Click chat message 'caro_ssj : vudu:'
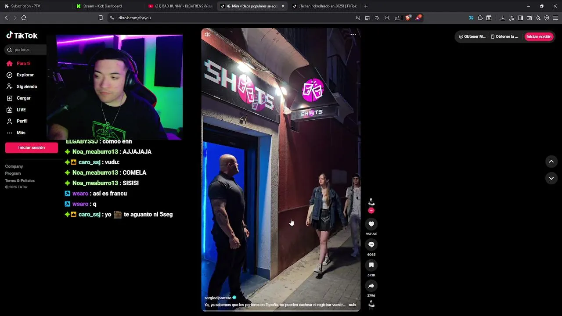This screenshot has height=316, width=562. tap(92, 162)
